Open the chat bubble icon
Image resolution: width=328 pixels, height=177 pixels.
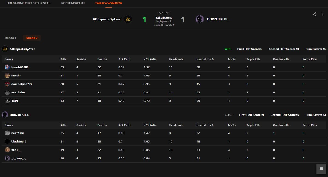point(321,169)
